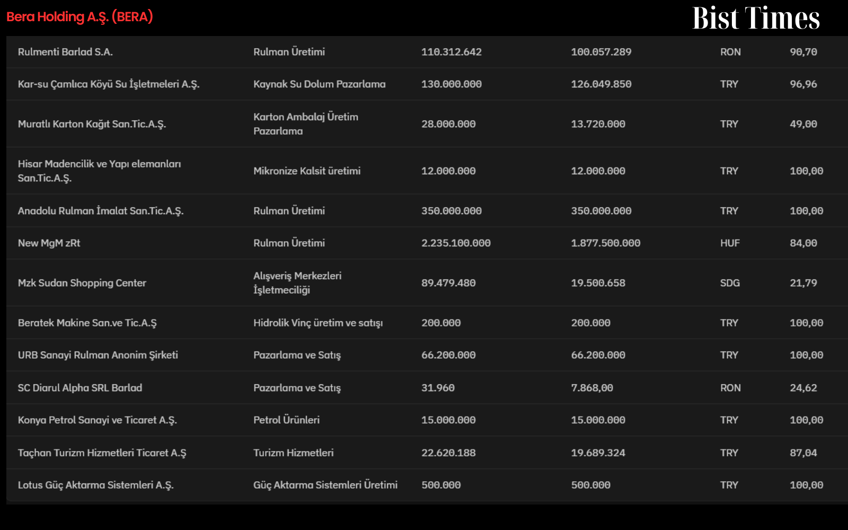Click the 1.877.500.000 value
The width and height of the screenshot is (848, 530).
606,243
